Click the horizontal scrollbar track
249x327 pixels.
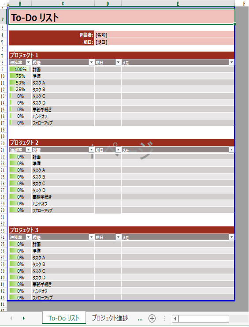[204, 319]
